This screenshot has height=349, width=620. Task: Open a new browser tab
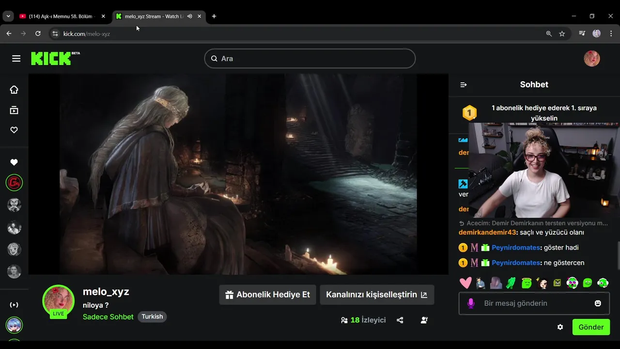(x=214, y=16)
